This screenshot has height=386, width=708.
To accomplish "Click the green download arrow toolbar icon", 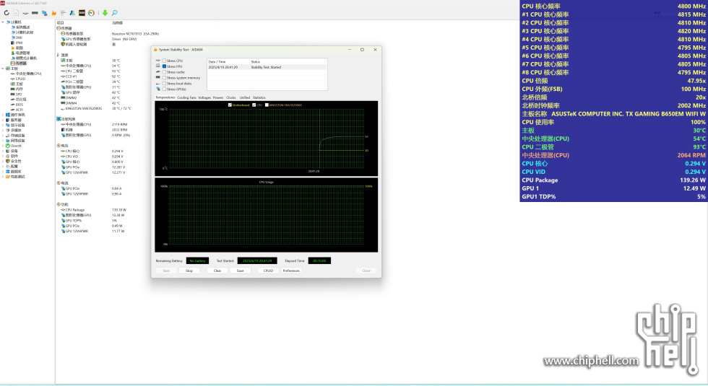I will tap(105, 13).
